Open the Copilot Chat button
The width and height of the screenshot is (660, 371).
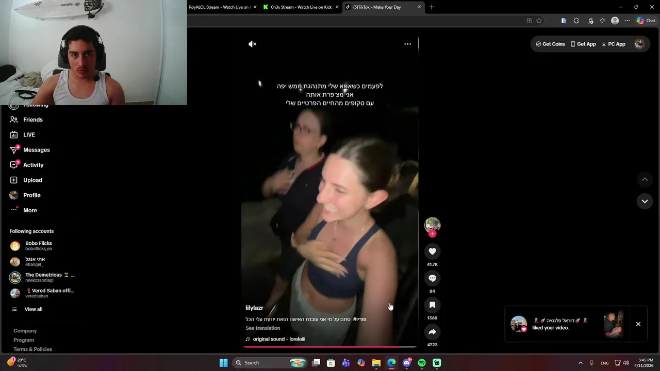[646, 21]
